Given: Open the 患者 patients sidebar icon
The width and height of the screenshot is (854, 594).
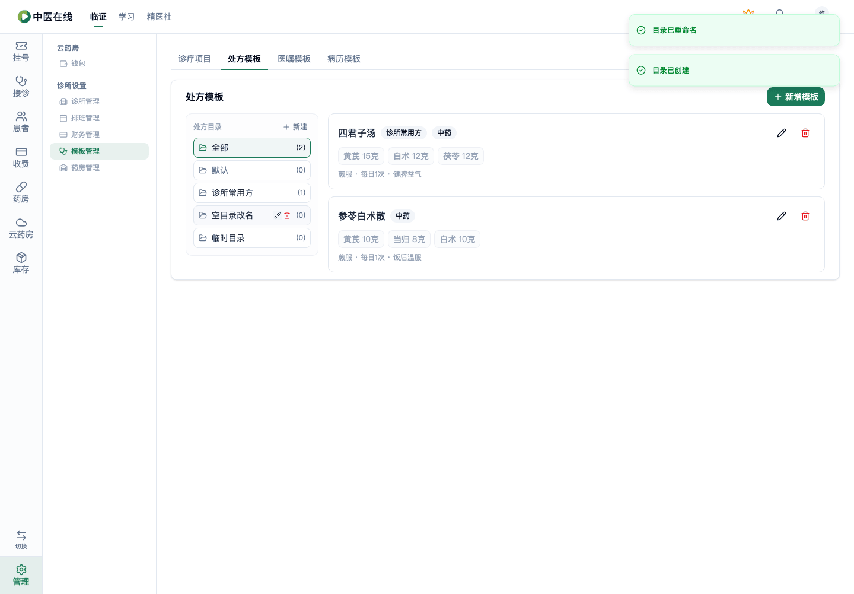Looking at the screenshot, I should [21, 122].
